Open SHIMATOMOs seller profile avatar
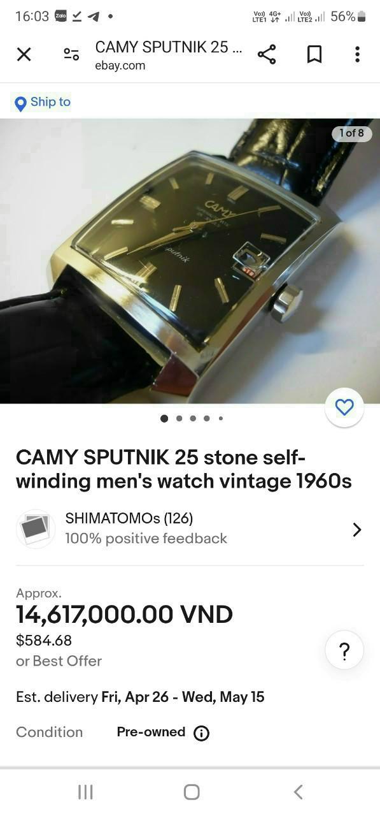The image size is (380, 816). coord(36,529)
